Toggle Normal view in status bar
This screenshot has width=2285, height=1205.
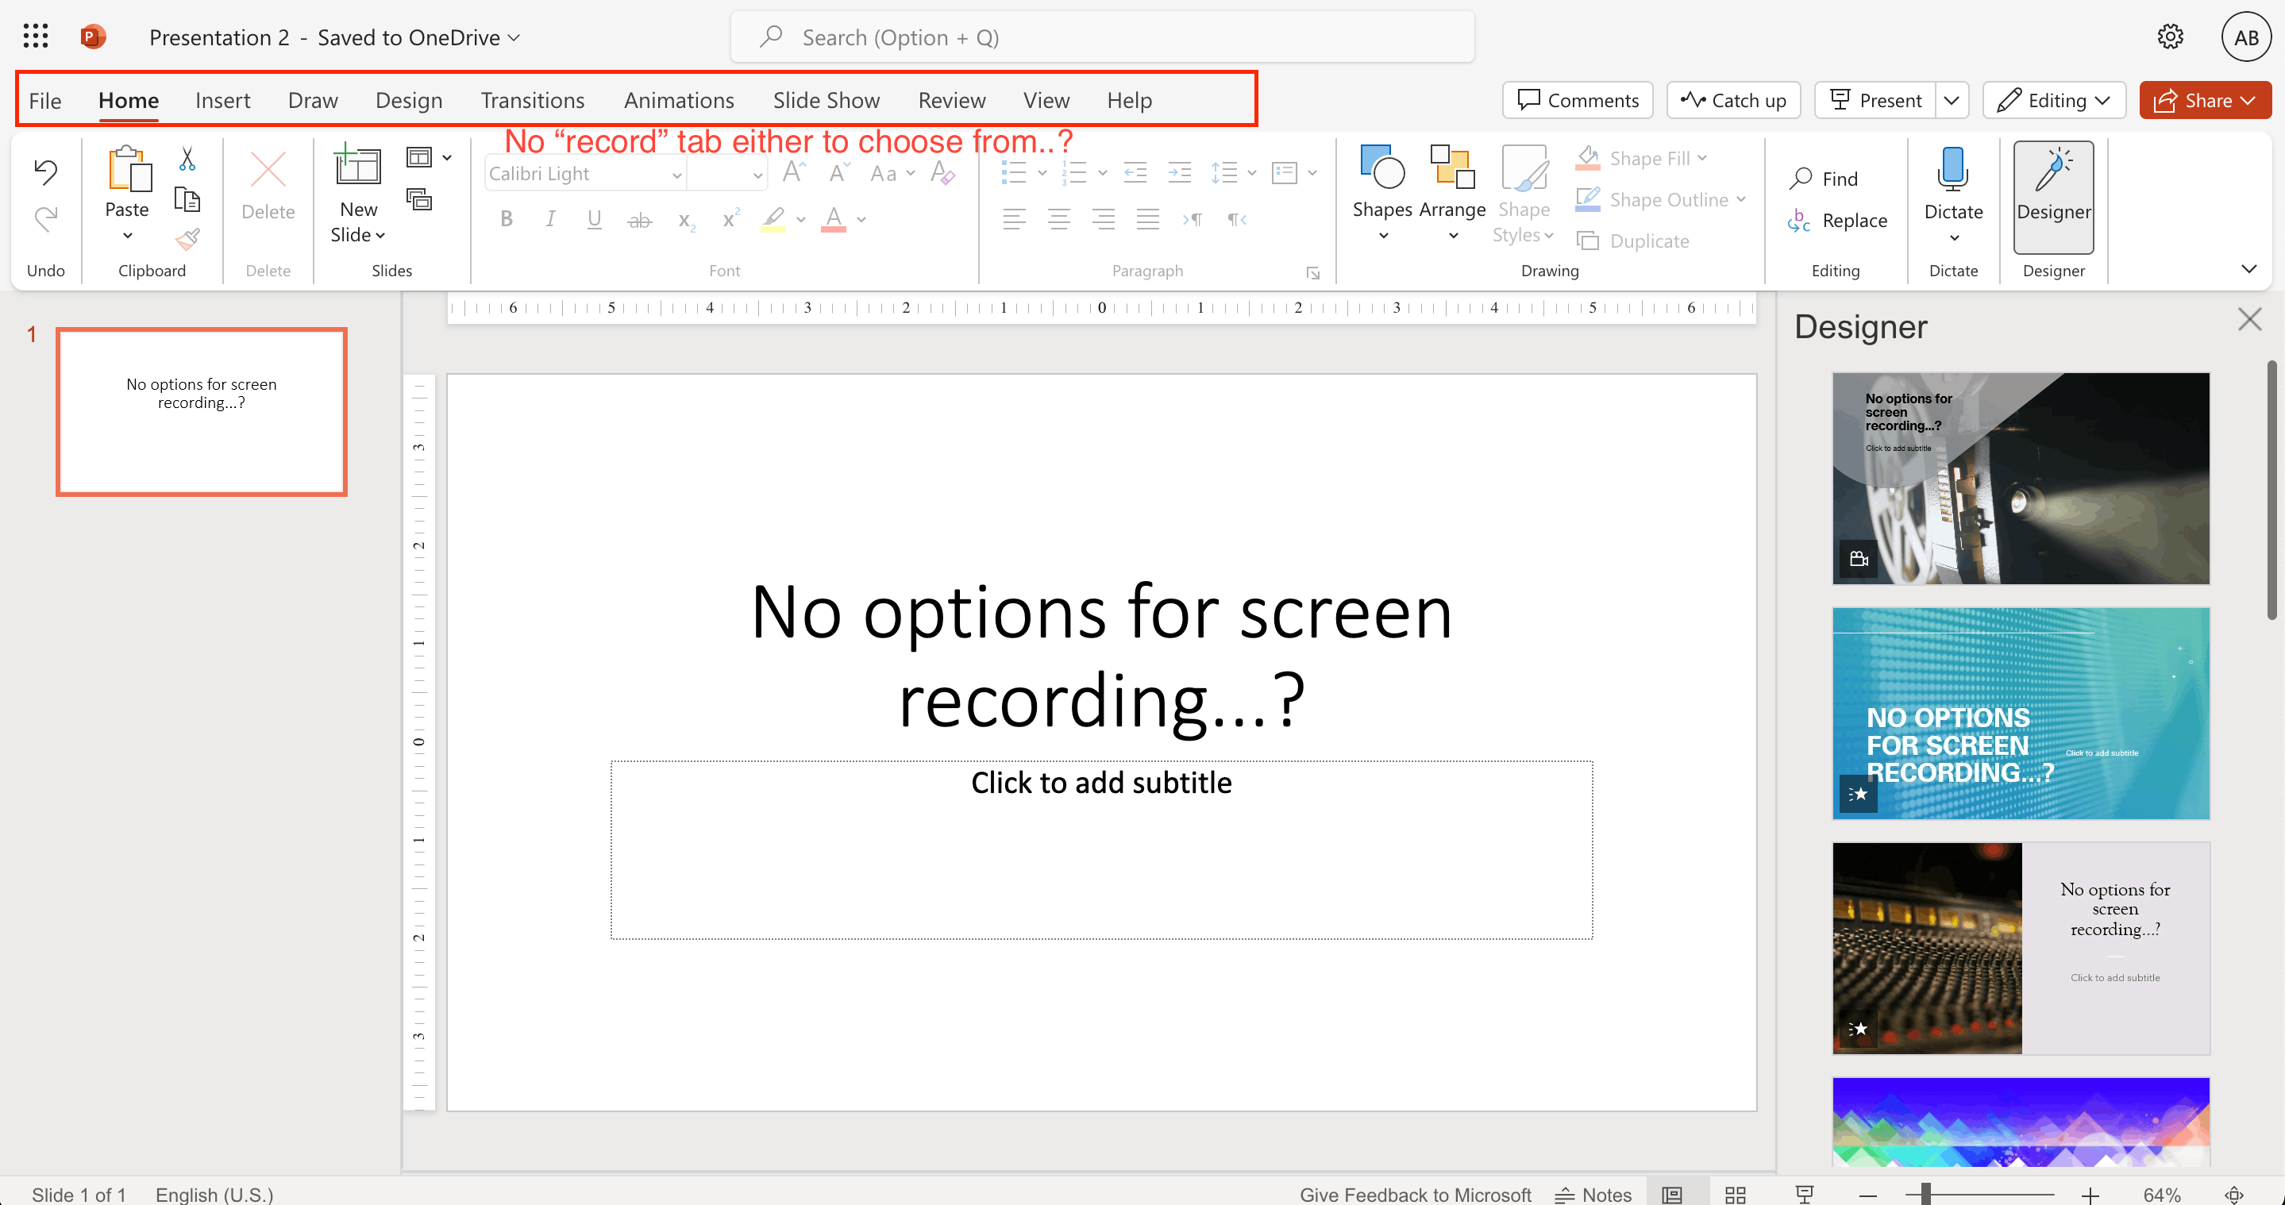point(1672,1195)
